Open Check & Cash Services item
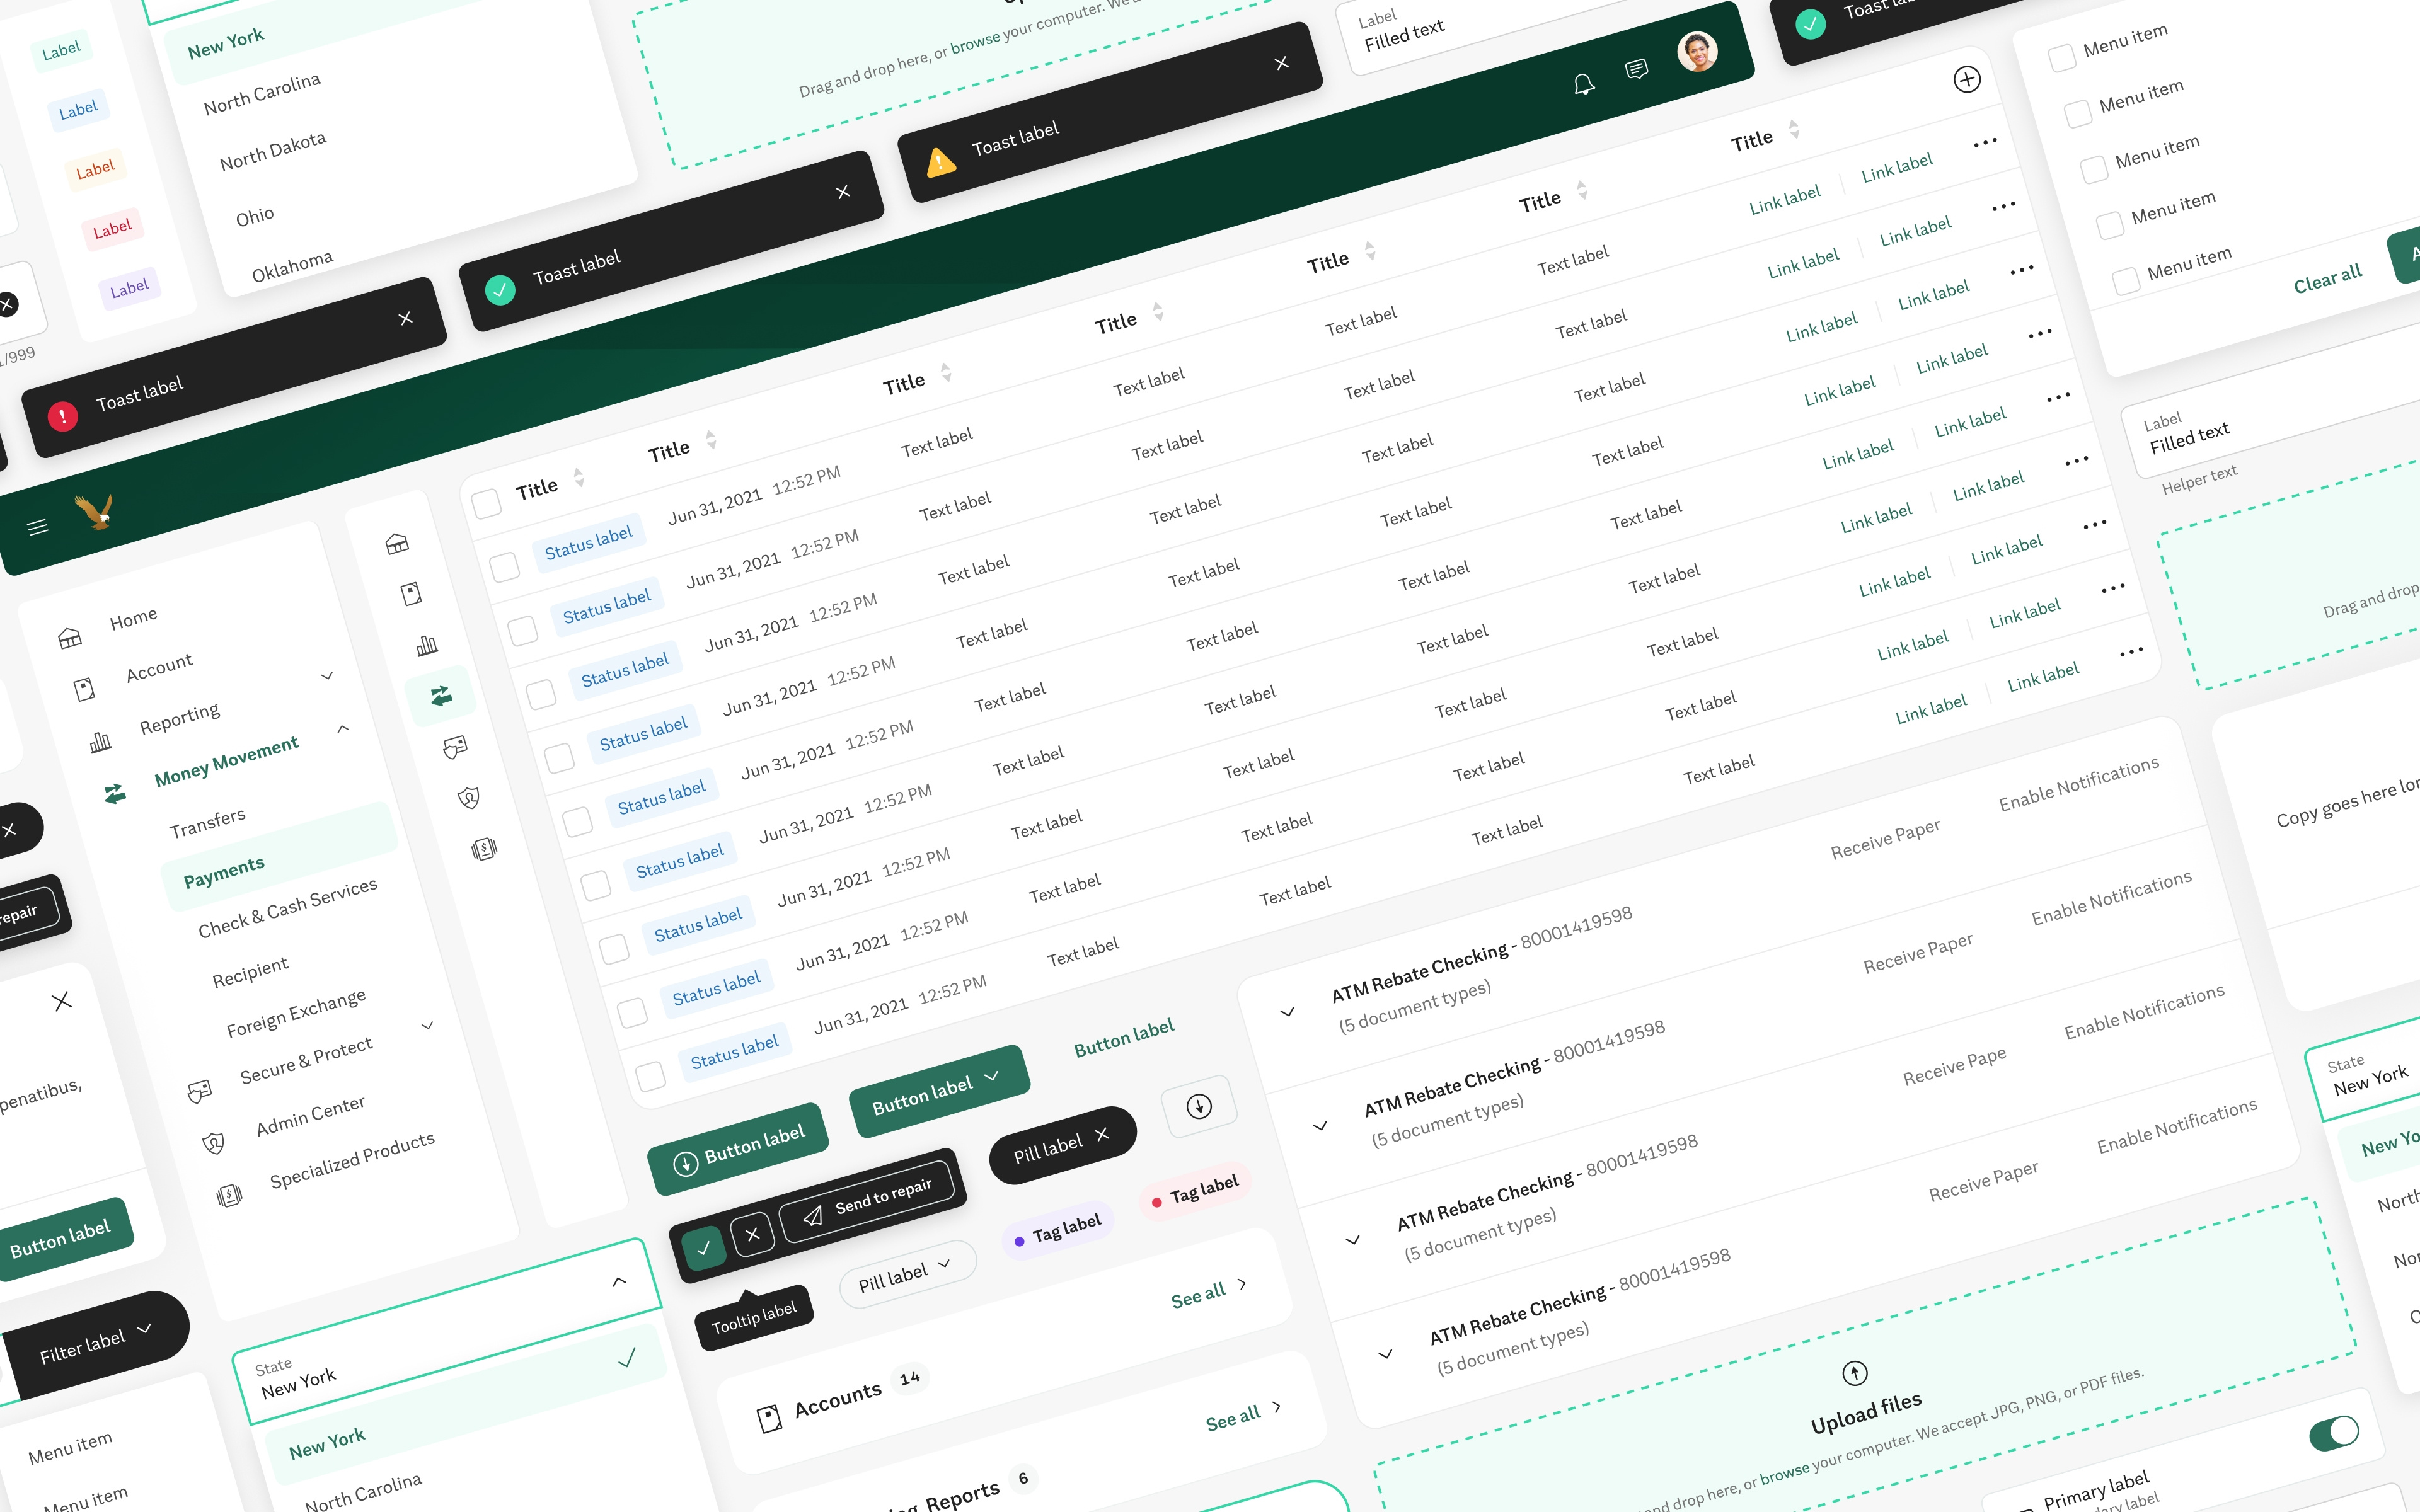The image size is (2420, 1512). click(288, 908)
